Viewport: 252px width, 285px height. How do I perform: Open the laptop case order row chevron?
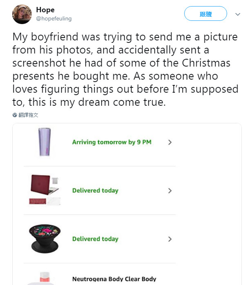170,191
